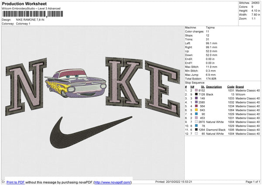Choose the lavender swatch for code 1032
The image size is (262, 185).
pyautogui.click(x=196, y=102)
